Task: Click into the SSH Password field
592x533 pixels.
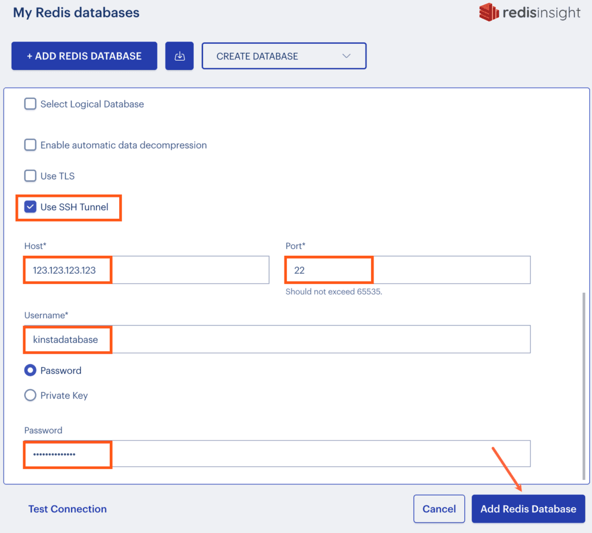Action: coord(277,454)
